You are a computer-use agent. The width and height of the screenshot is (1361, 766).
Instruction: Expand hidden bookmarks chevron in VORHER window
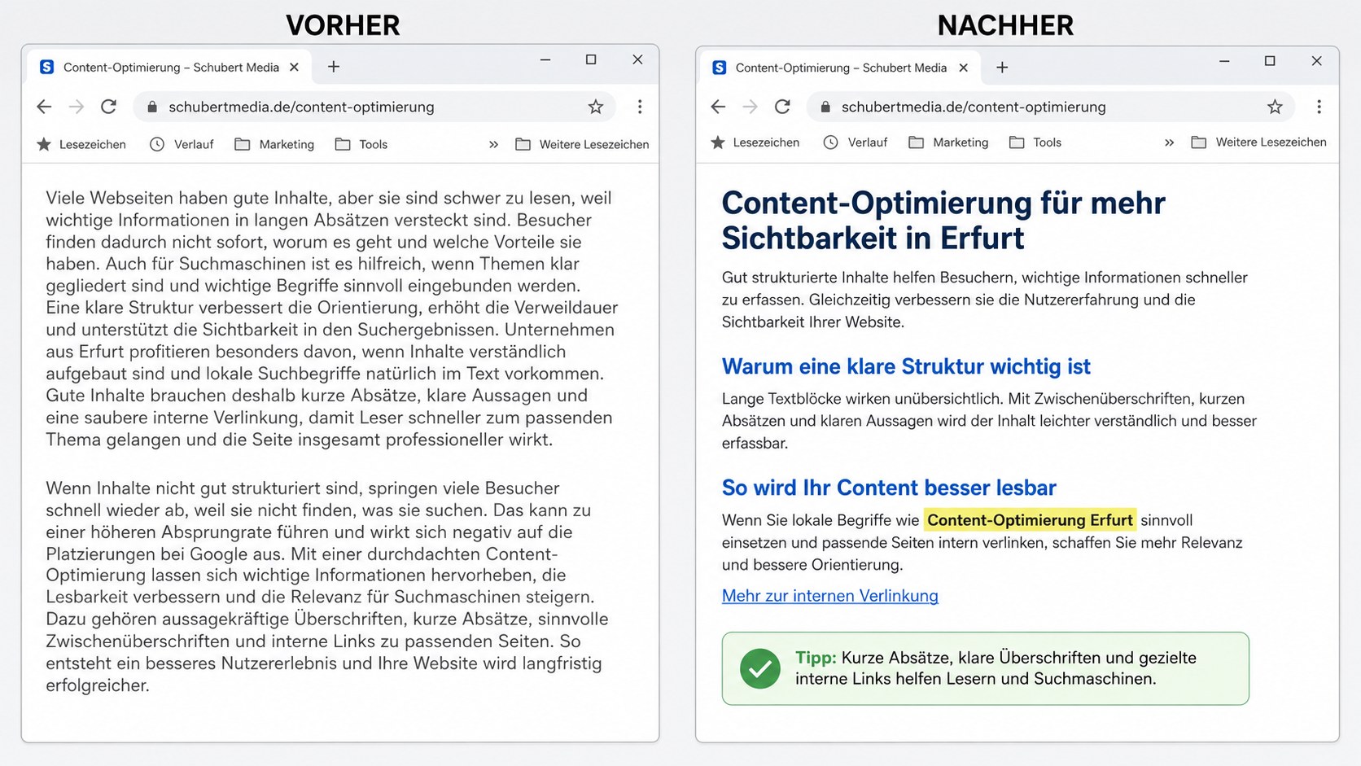493,144
